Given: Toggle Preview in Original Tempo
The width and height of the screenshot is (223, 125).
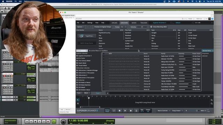Looking at the screenshot, I should click(102, 27).
